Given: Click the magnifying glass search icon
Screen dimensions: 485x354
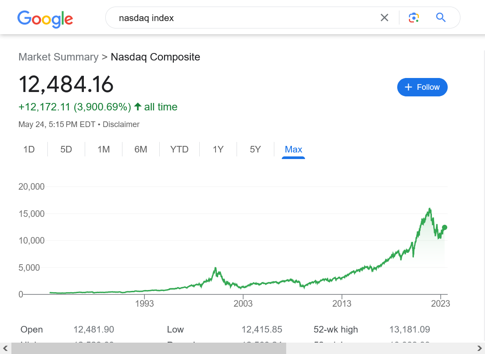Looking at the screenshot, I should pyautogui.click(x=441, y=18).
